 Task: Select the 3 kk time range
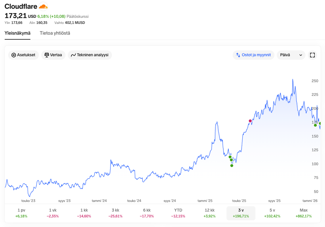115,213
